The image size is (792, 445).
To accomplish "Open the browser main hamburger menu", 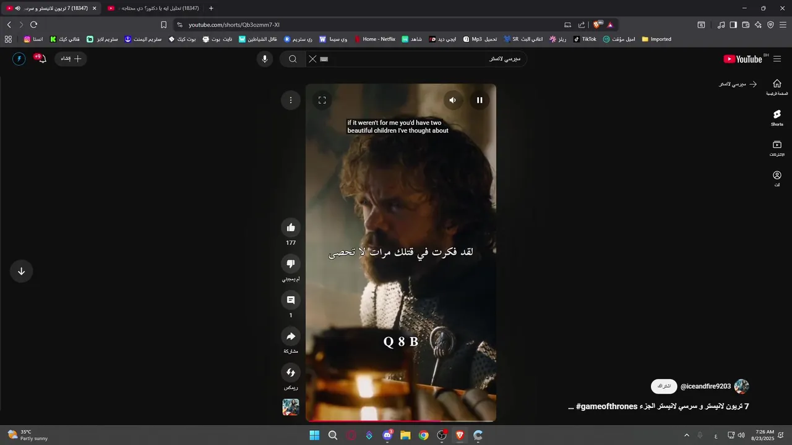I will [x=783, y=25].
